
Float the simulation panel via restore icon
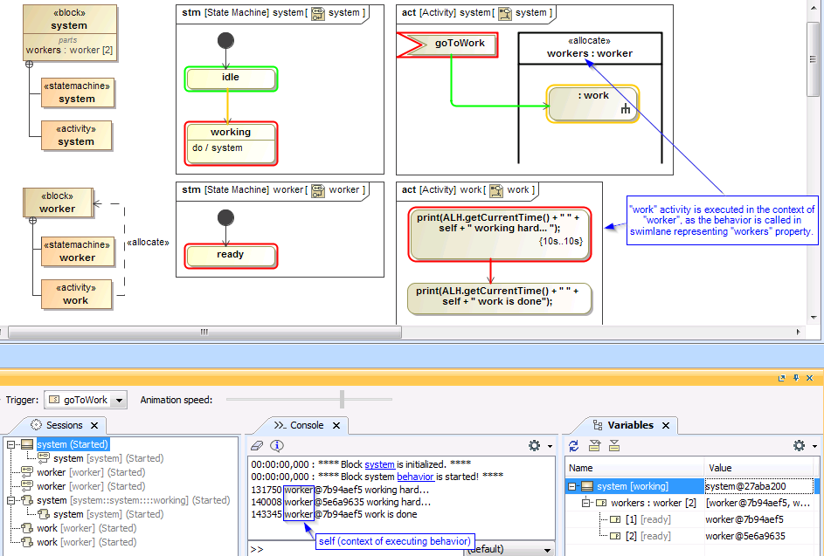[781, 378]
